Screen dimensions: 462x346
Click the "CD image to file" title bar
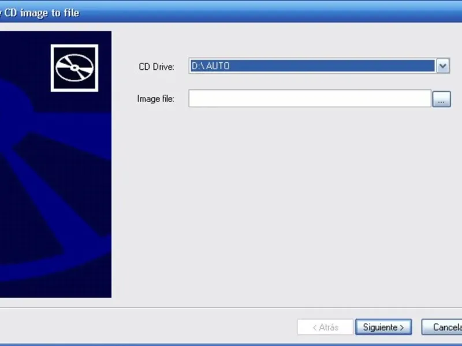coord(231,12)
